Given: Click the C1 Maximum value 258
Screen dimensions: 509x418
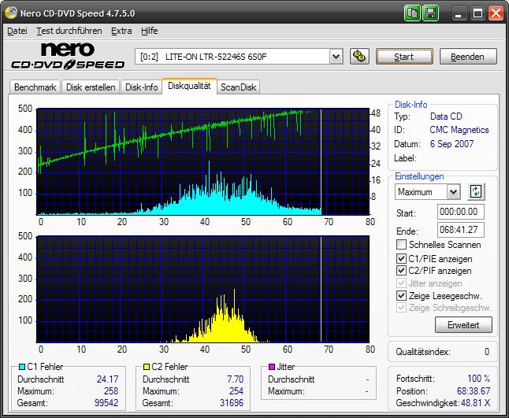Looking at the screenshot, I should [x=111, y=391].
